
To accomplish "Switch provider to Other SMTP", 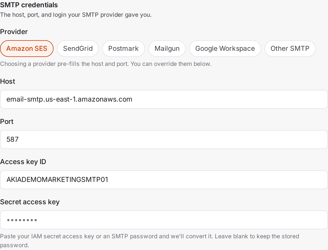I will coord(290,49).
